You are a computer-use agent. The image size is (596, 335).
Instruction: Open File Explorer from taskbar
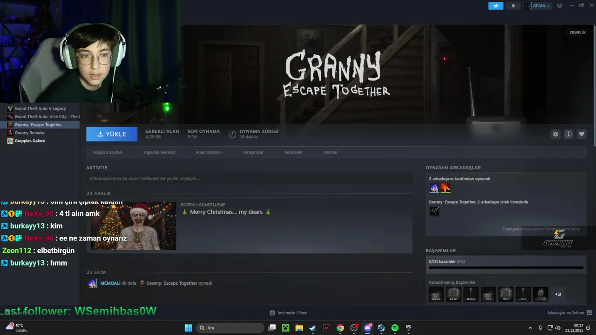(299, 328)
